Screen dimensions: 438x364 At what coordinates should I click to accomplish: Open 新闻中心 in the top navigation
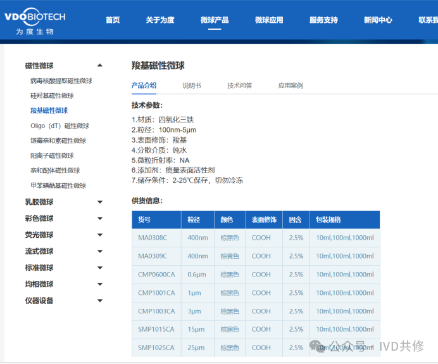[378, 20]
